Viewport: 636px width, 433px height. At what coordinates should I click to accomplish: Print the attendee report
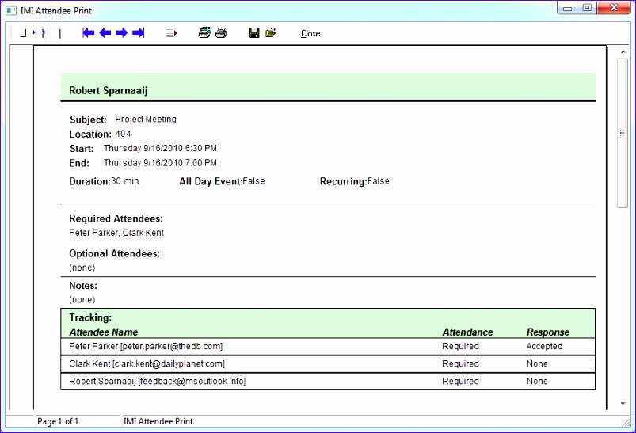coord(222,33)
